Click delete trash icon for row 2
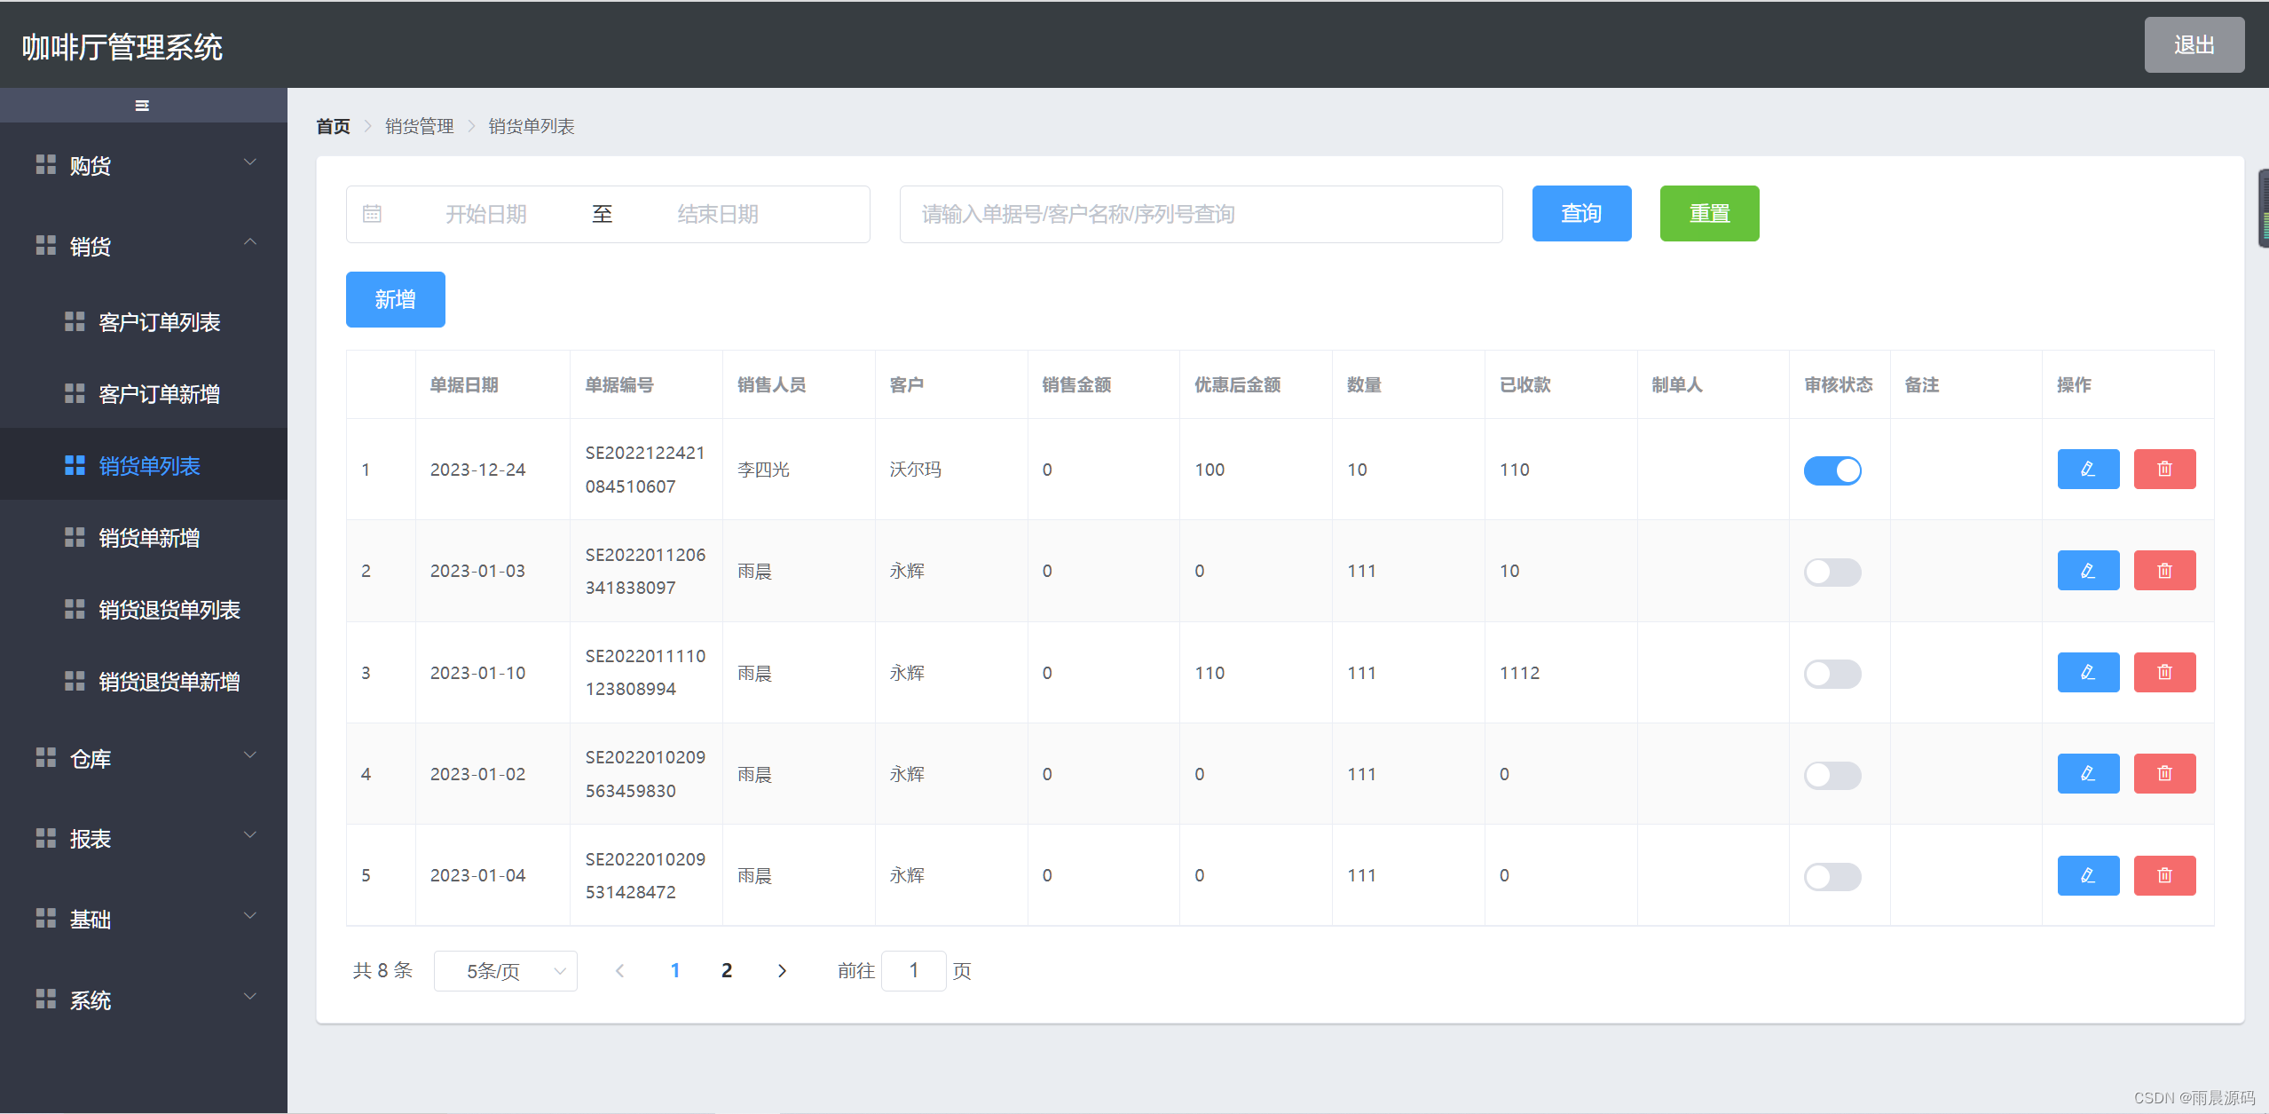This screenshot has width=2269, height=1114. [x=2163, y=571]
